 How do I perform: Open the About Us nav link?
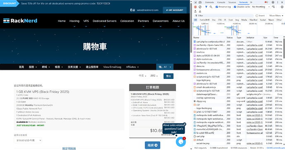178,21
